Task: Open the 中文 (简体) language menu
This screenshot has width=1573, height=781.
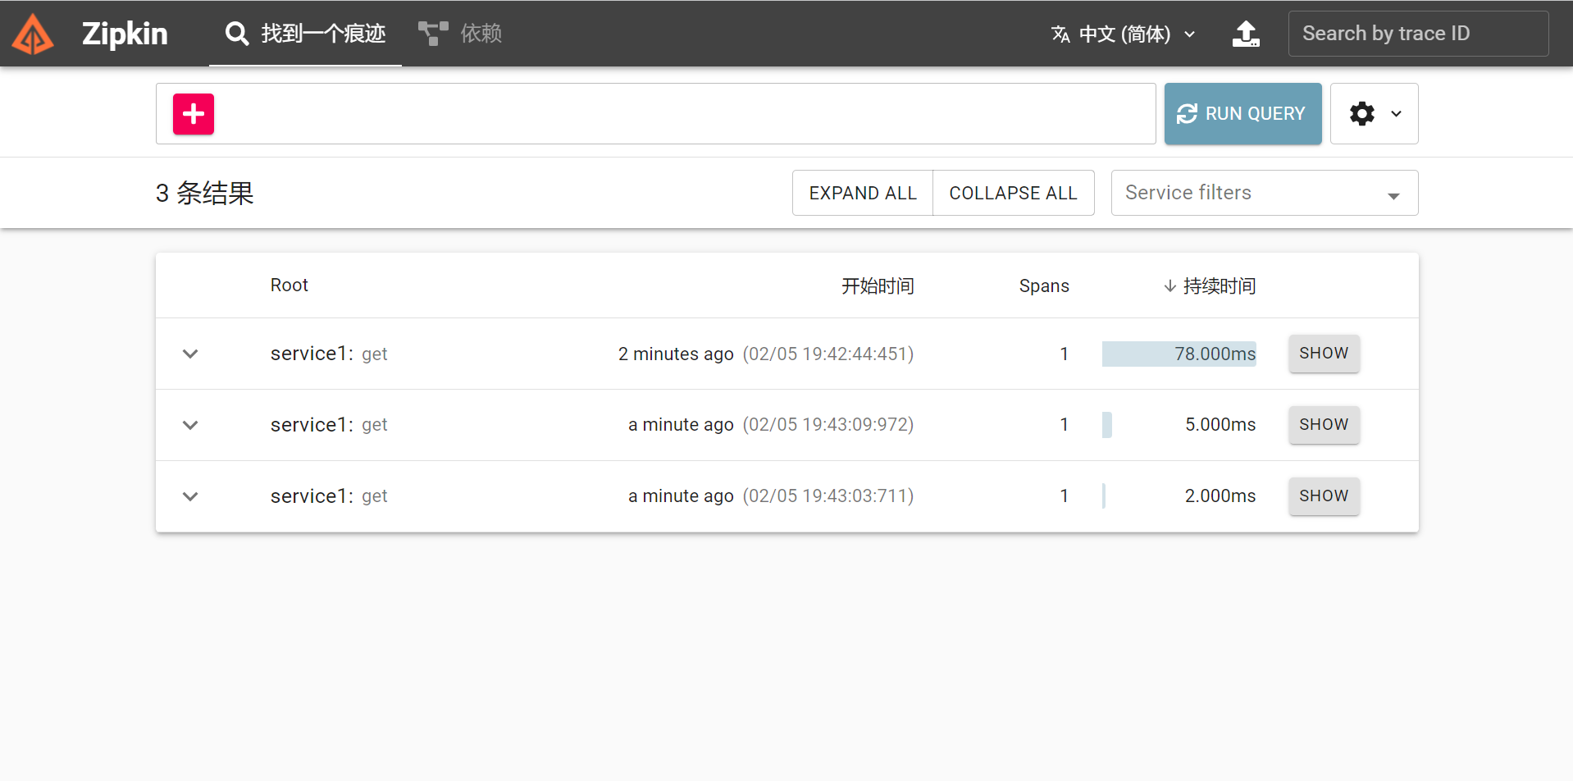Action: click(x=1124, y=34)
